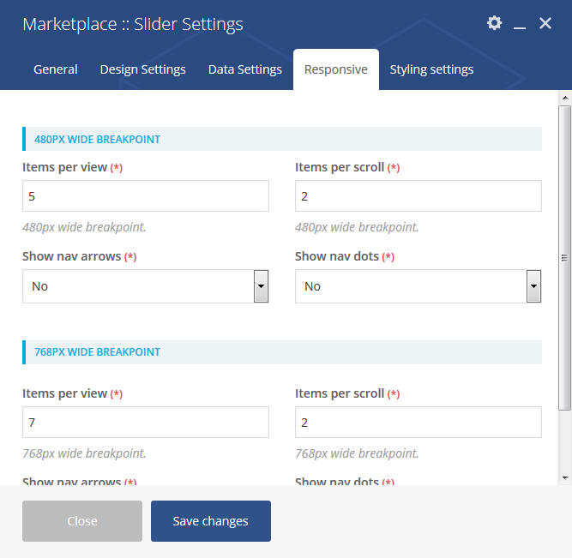Click scrollbar up arrow

click(563, 98)
